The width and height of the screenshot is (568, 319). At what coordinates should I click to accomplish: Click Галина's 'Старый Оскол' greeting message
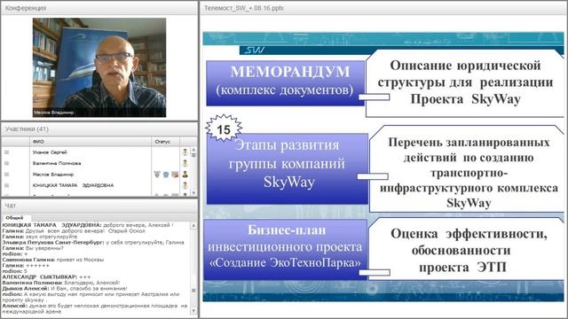[74, 230]
